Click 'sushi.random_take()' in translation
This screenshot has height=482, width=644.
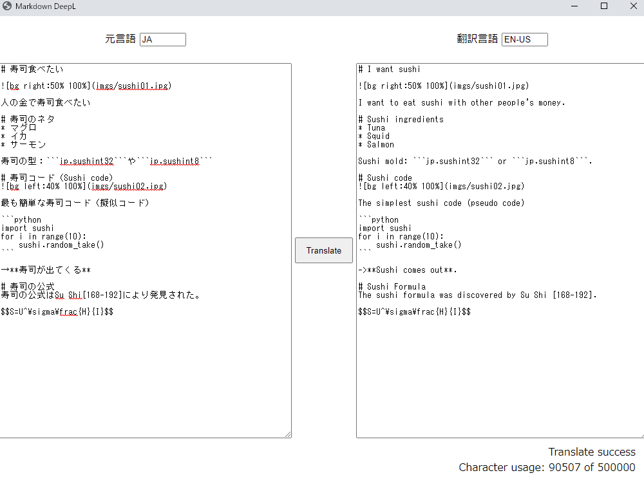click(x=419, y=245)
